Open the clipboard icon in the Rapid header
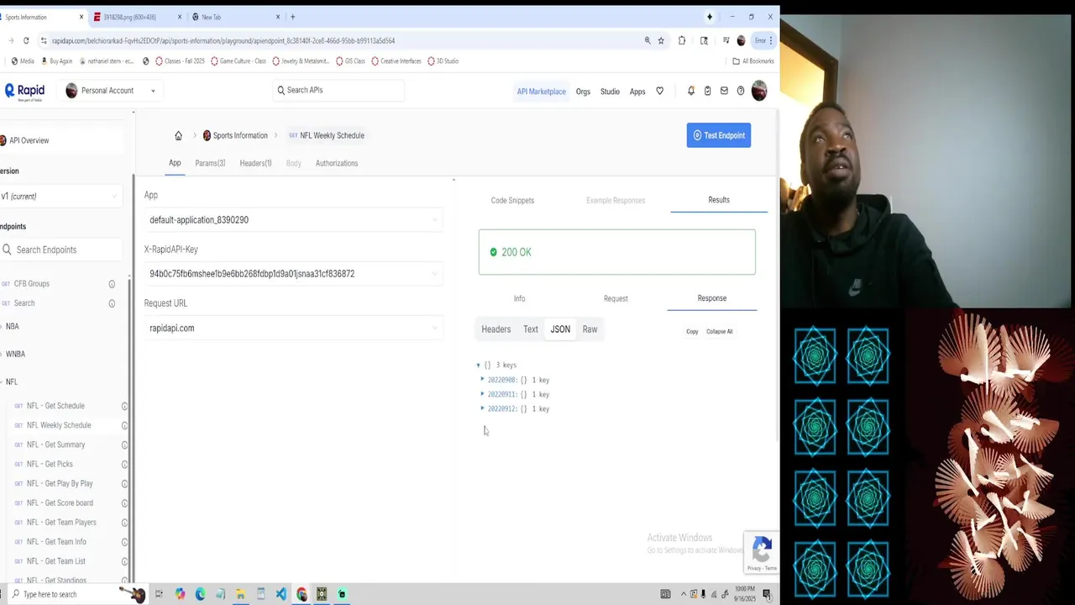 [x=707, y=91]
